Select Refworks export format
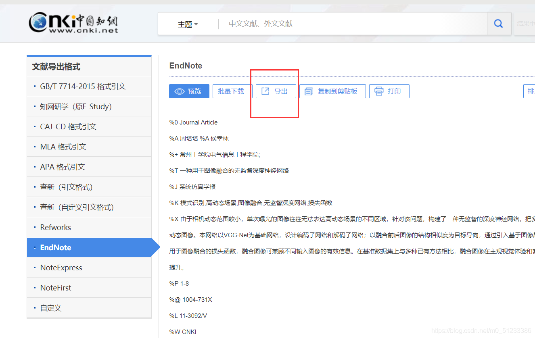 click(89, 227)
